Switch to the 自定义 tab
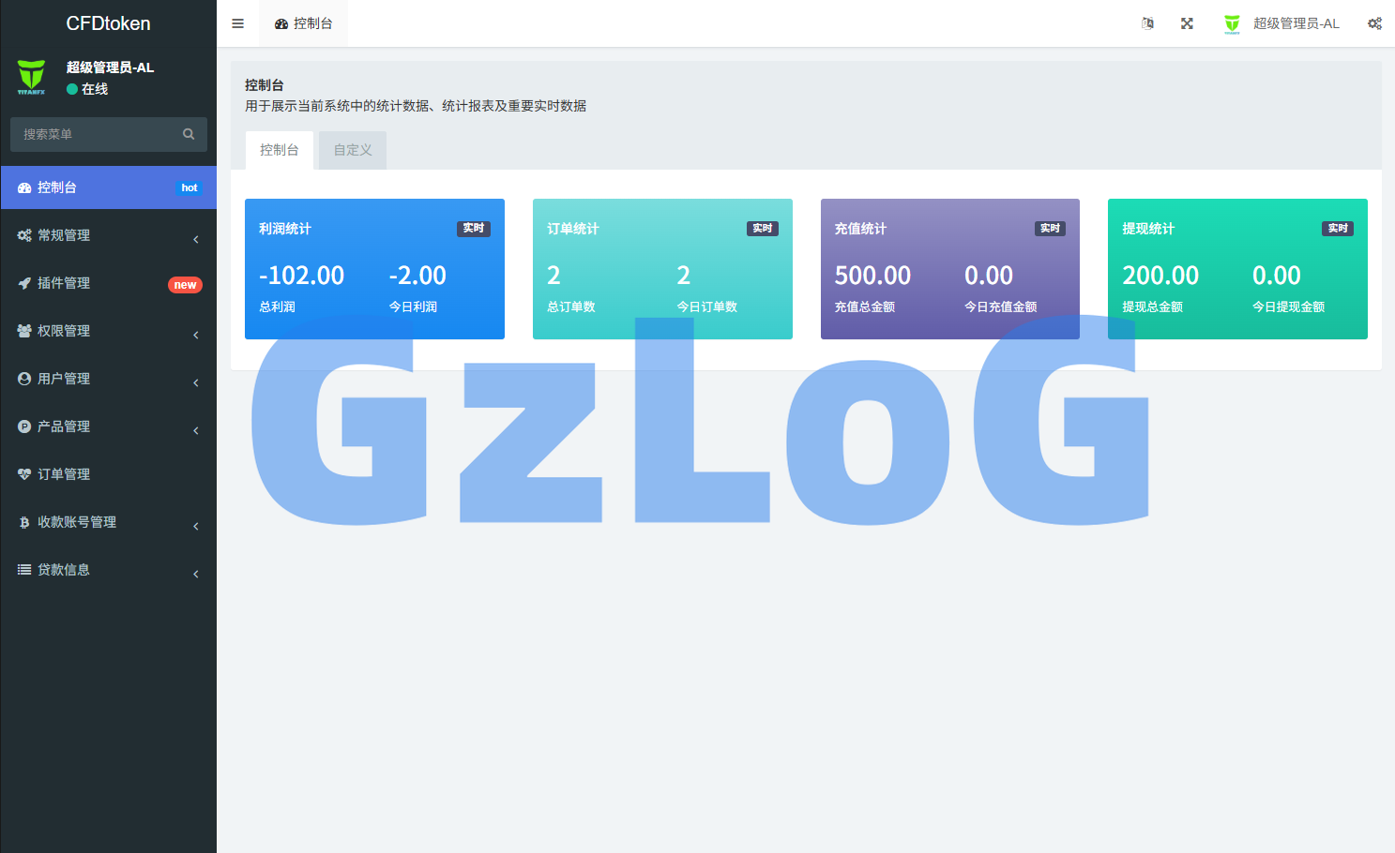1395x853 pixels. coord(353,150)
